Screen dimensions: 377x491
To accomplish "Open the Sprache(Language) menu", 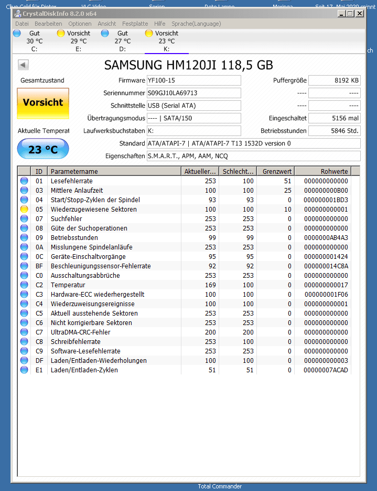I will (x=196, y=24).
